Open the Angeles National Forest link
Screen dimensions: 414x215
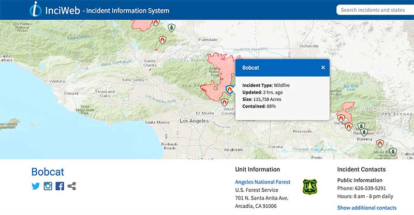click(262, 182)
